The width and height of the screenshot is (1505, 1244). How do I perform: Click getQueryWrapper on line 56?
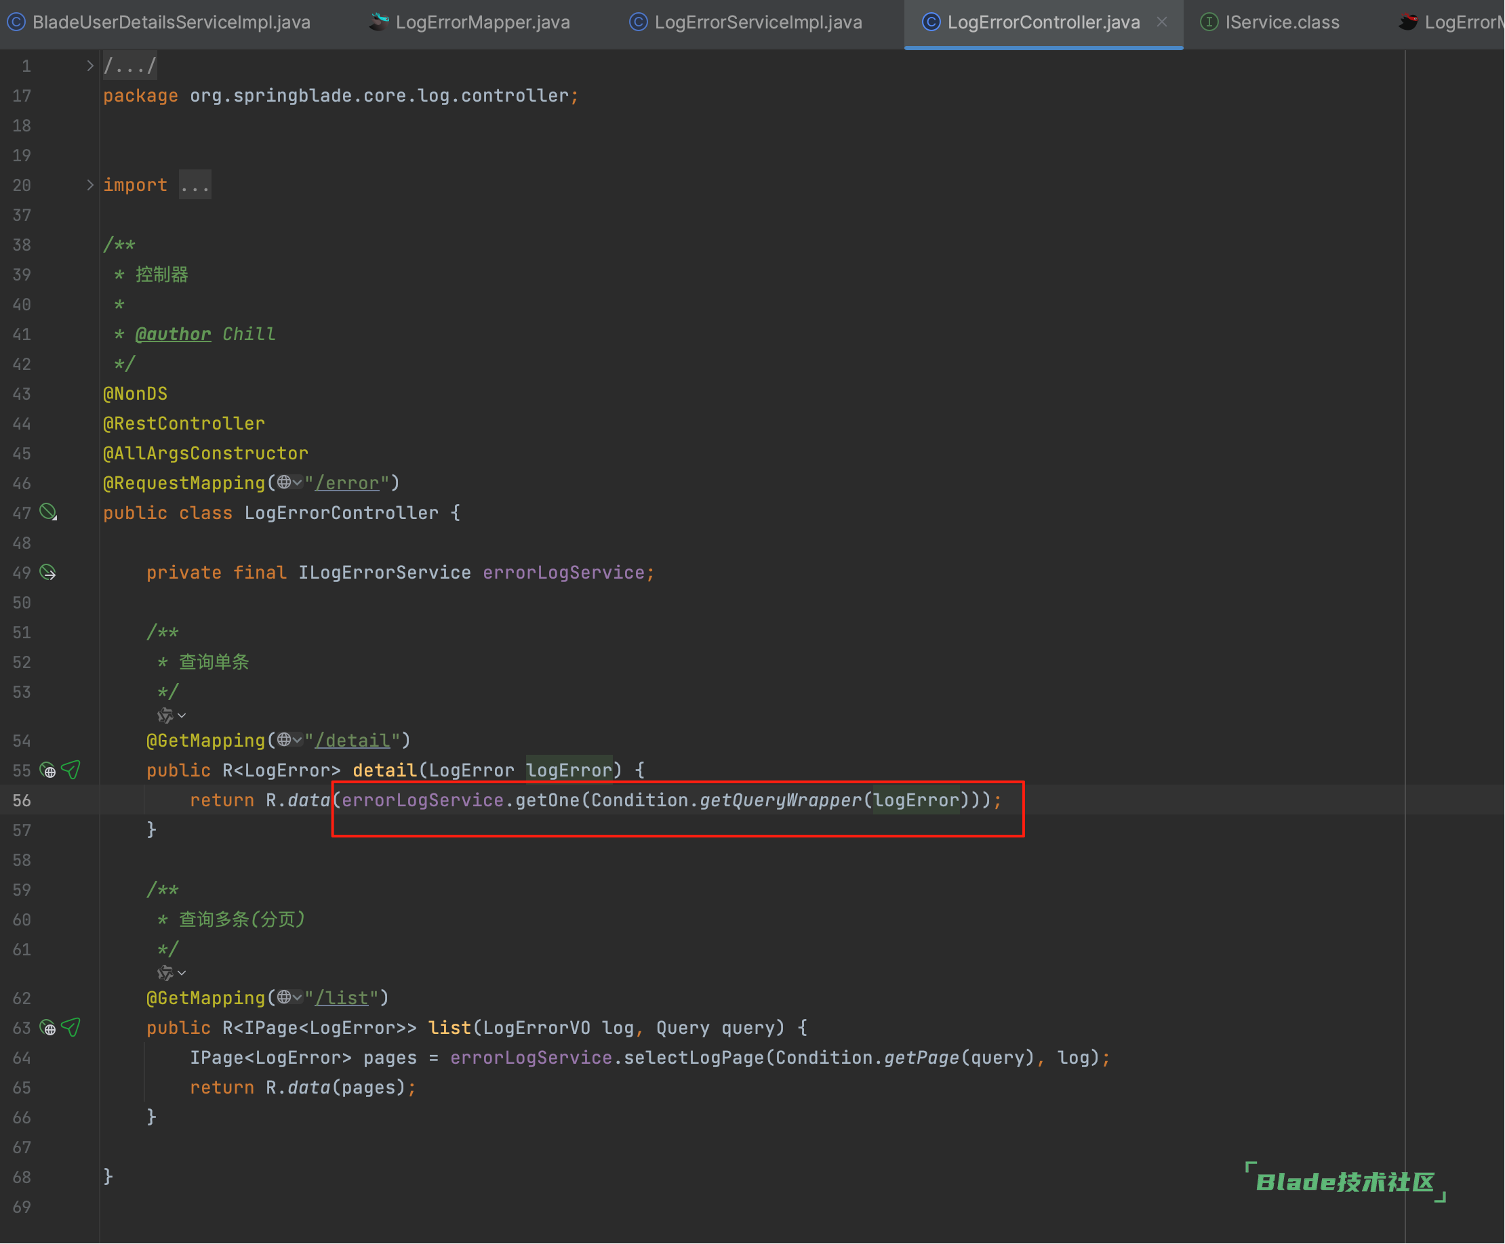[x=780, y=800]
